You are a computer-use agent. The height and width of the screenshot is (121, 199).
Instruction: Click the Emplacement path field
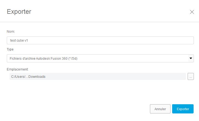point(98,77)
